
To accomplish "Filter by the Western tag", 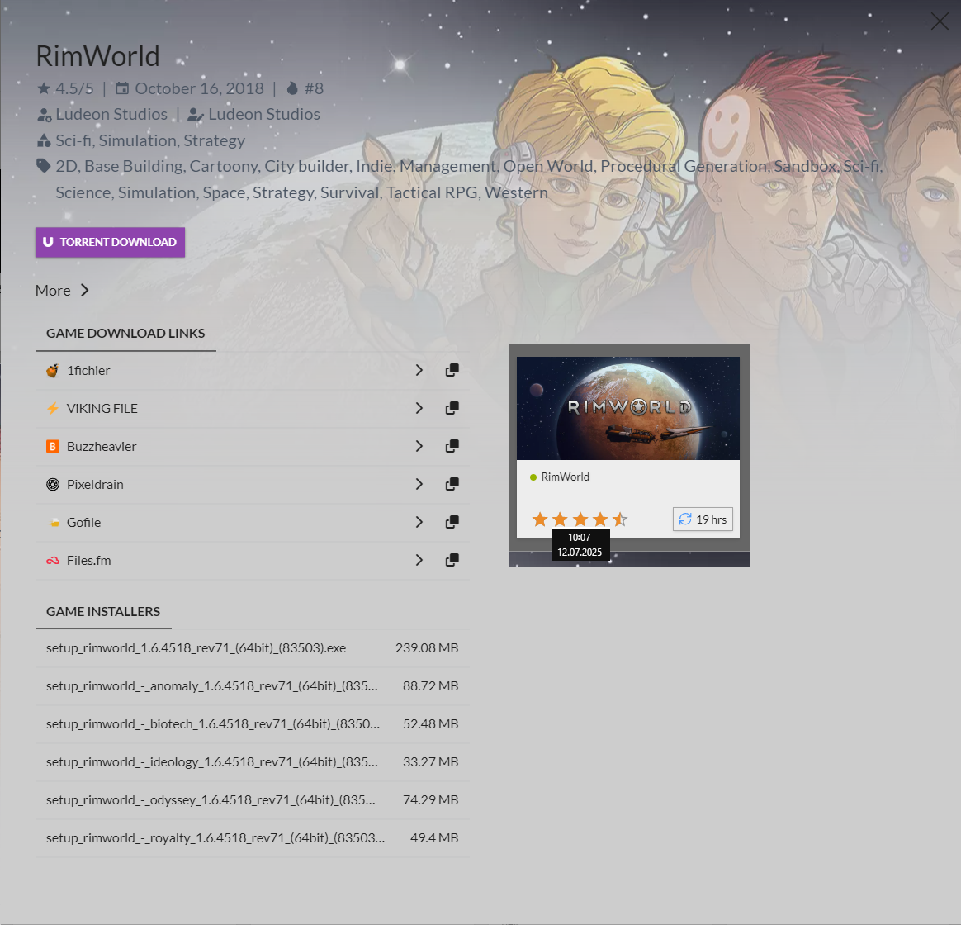I will pyautogui.click(x=516, y=192).
